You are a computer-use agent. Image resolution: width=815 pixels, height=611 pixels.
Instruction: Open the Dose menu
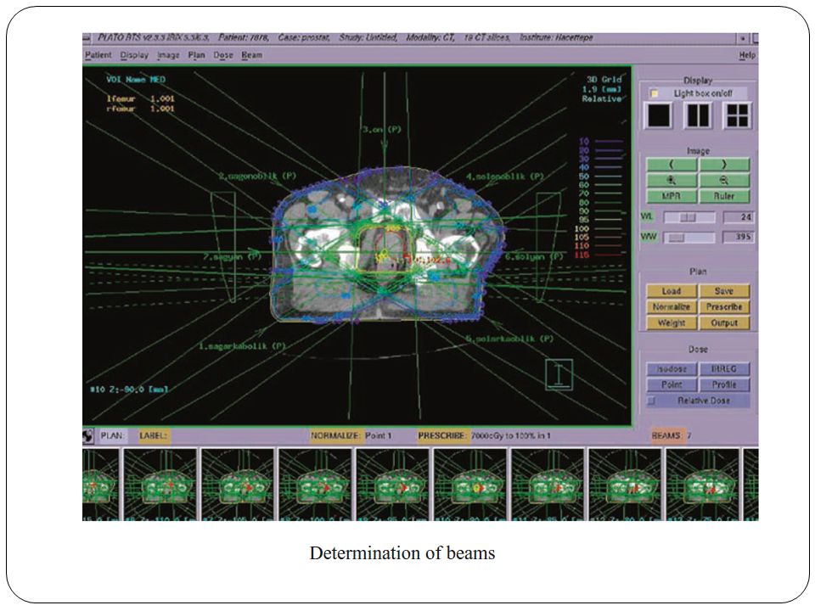tap(223, 55)
